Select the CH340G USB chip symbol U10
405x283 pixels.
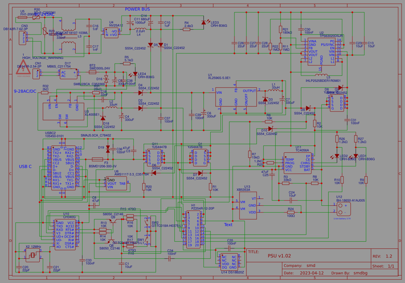point(66,233)
